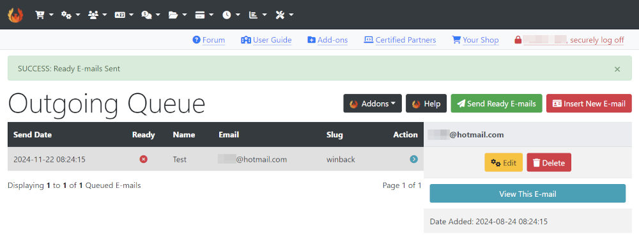Open the wrench tools menu

[x=284, y=15]
